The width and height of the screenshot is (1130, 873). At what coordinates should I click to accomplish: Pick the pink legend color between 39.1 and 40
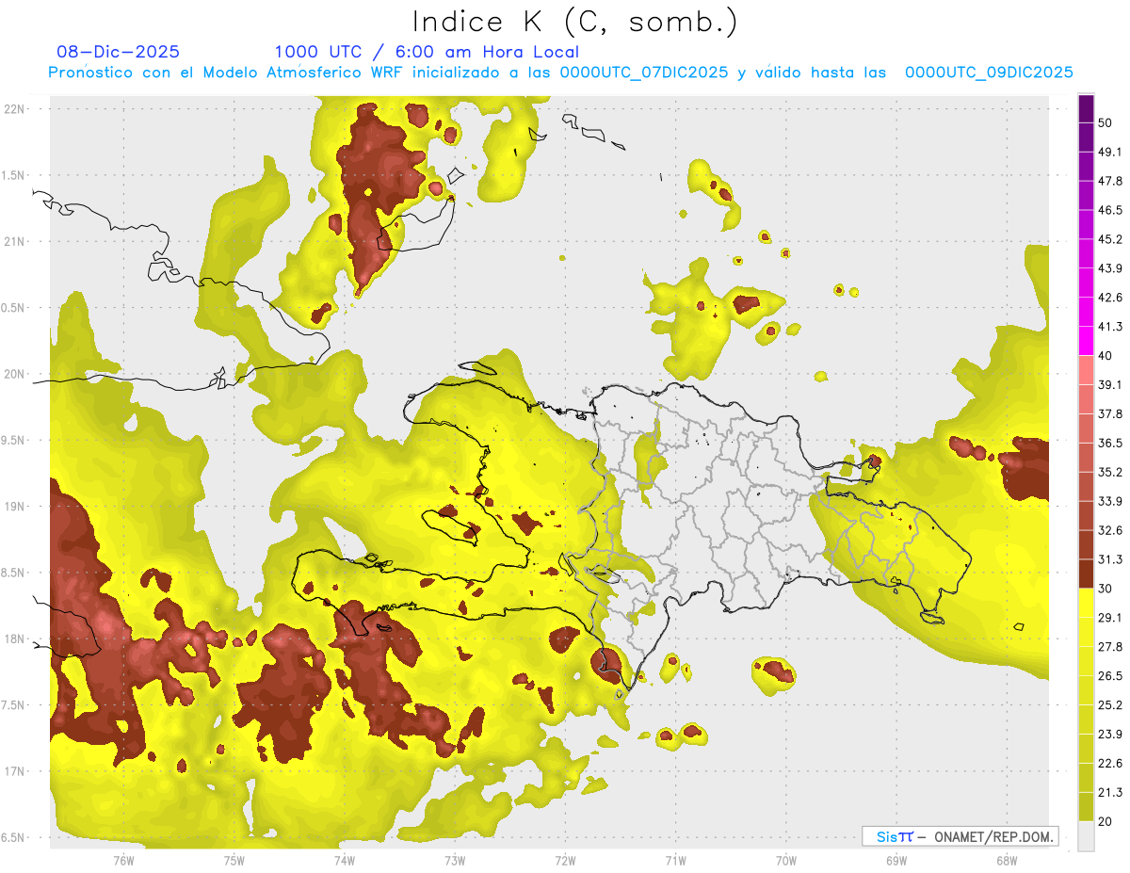(x=1086, y=370)
